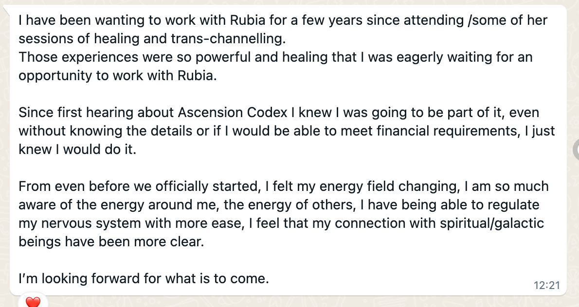Click the red heart reaction below the message

[x=33, y=302]
